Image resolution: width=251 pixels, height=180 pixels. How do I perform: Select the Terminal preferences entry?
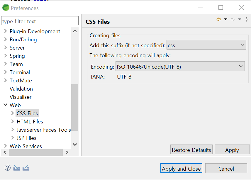[x=20, y=72]
